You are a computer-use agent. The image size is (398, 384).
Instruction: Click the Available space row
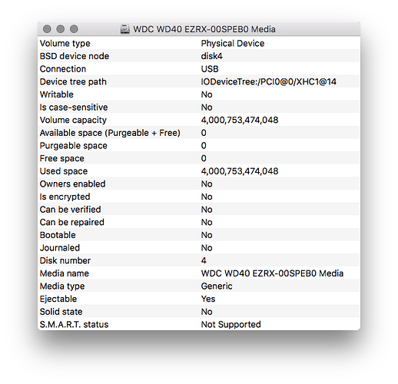[x=199, y=133]
